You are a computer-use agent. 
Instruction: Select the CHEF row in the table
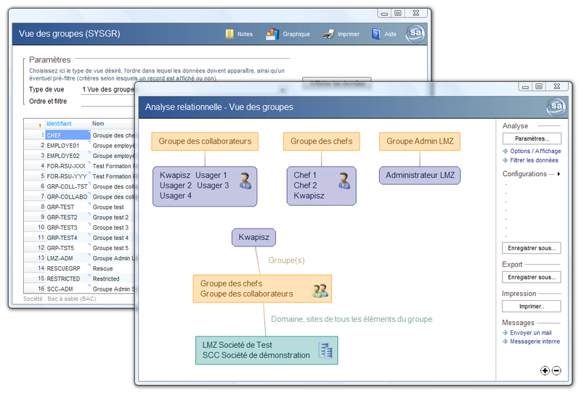pyautogui.click(x=67, y=135)
